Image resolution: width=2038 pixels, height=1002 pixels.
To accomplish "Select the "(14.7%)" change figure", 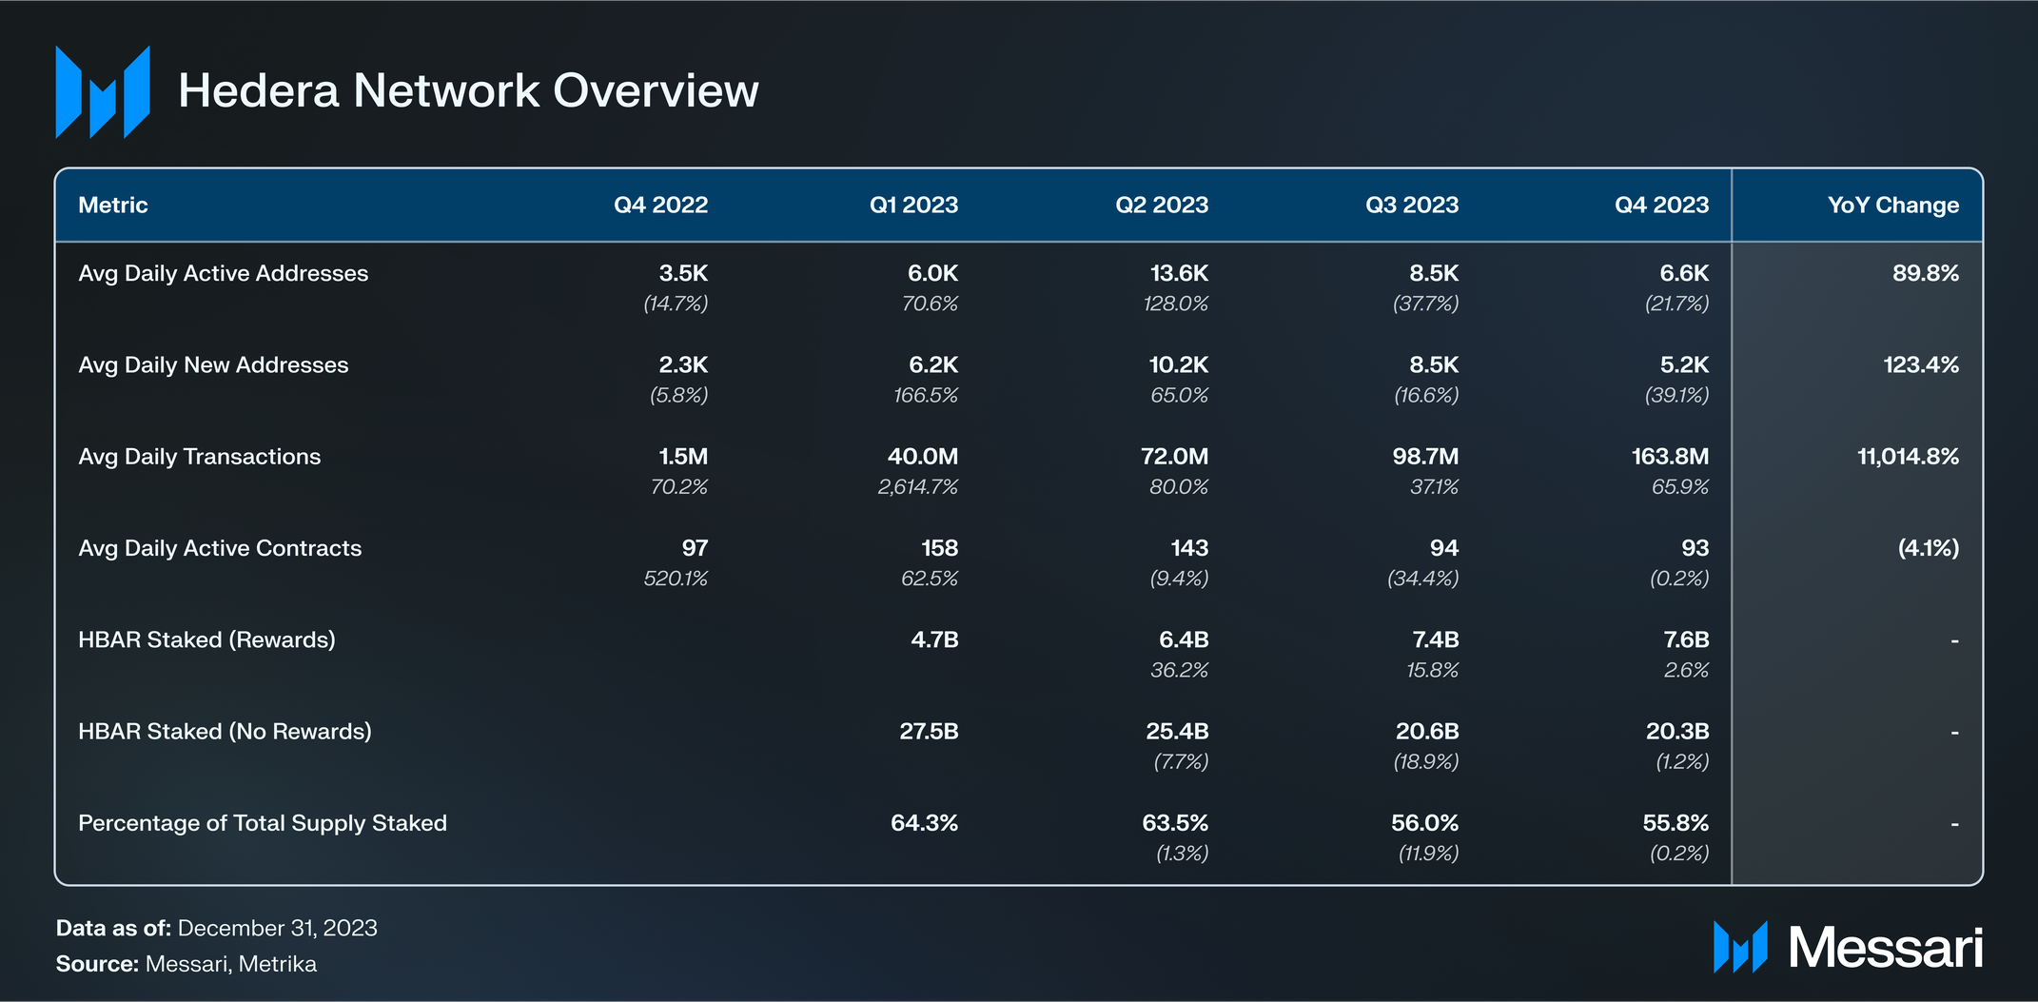I will [x=676, y=304].
